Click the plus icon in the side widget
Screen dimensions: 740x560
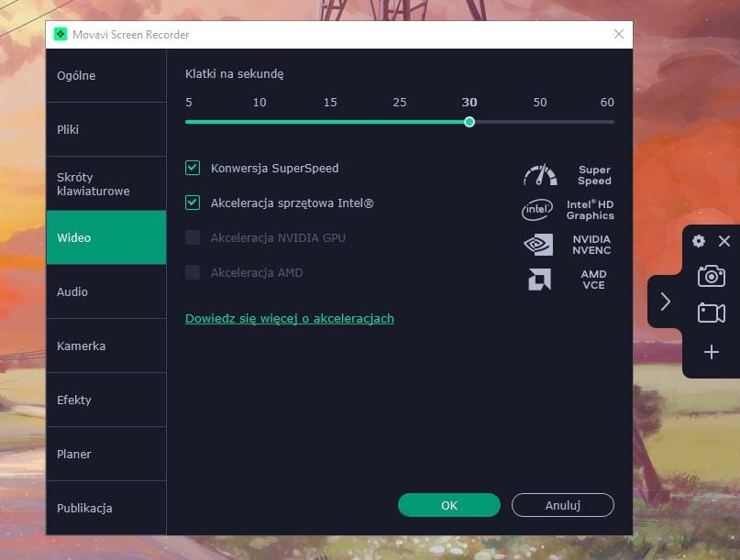tap(711, 352)
